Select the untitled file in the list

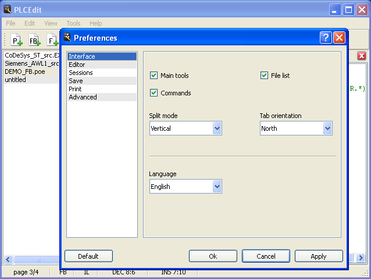(x=32, y=80)
